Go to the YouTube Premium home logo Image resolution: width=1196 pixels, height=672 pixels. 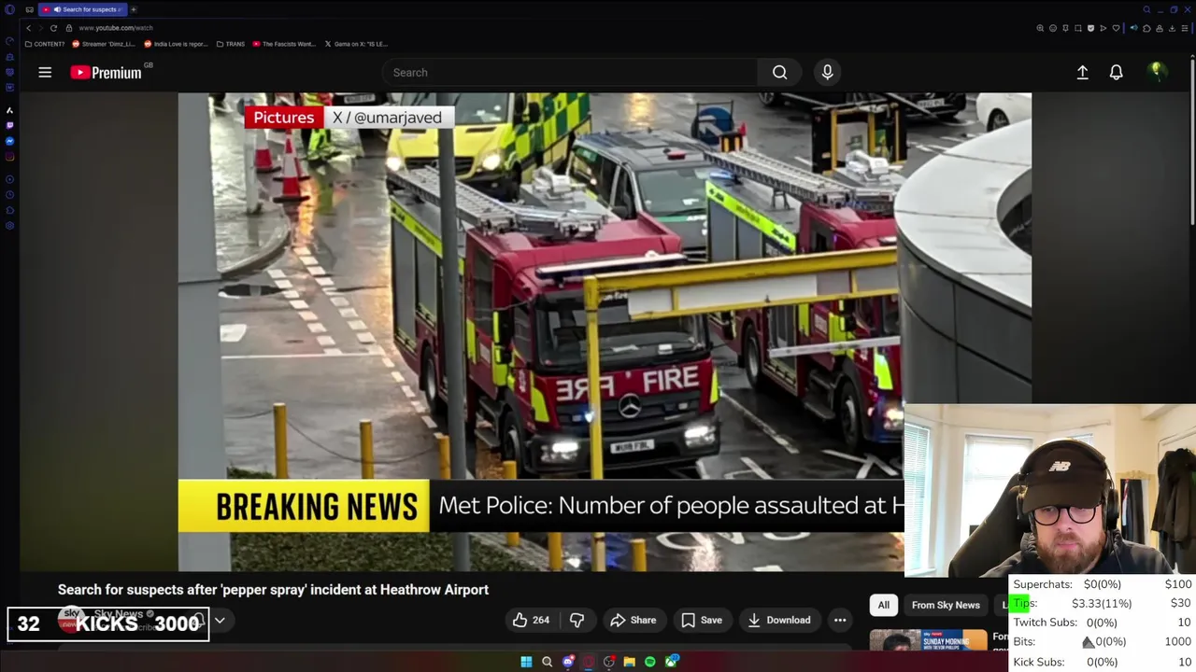point(107,72)
